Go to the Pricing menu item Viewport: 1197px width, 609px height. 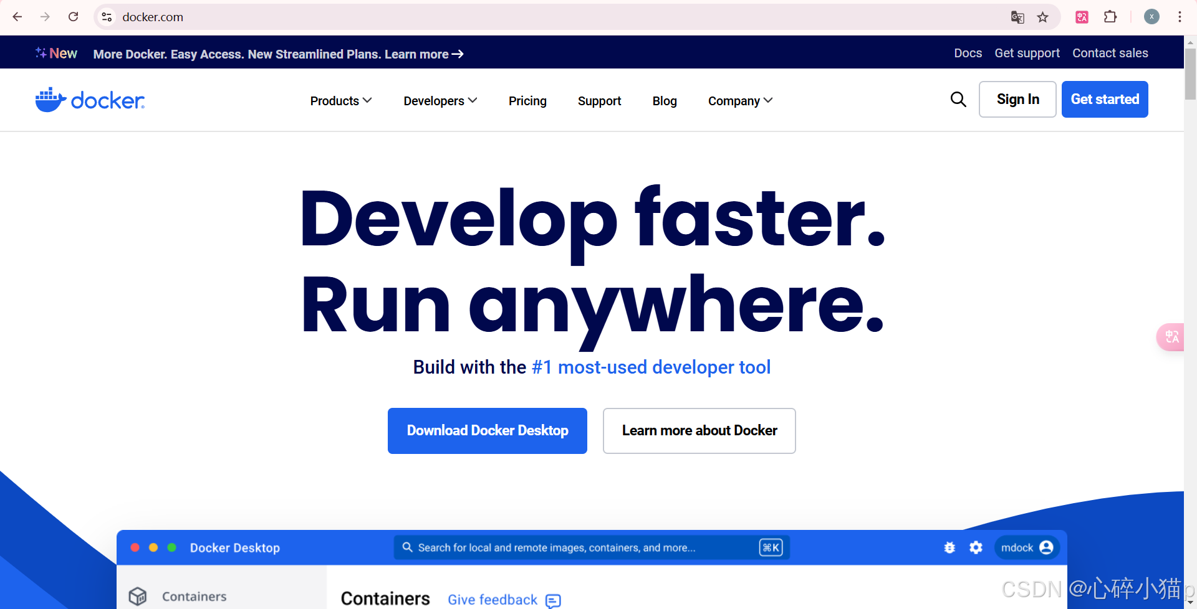(527, 100)
